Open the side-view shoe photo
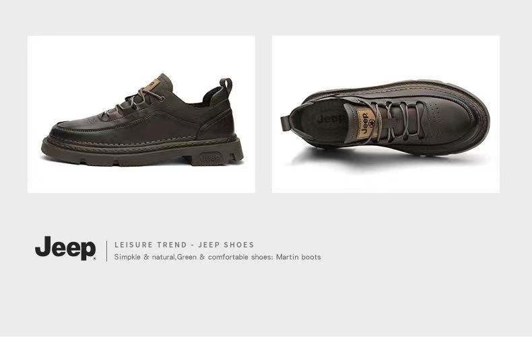532x359 pixels. click(x=141, y=114)
